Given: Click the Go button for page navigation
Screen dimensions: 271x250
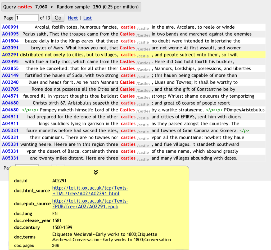Looking at the screenshot, I should pos(58,18).
